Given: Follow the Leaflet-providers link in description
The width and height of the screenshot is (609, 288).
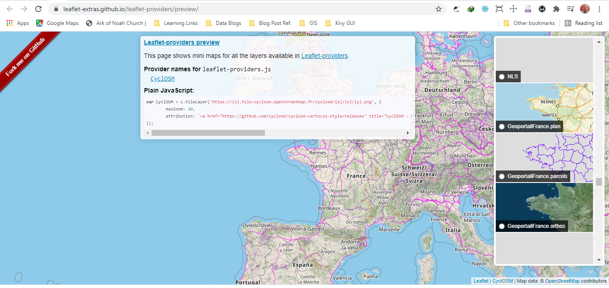Looking at the screenshot, I should (x=324, y=56).
